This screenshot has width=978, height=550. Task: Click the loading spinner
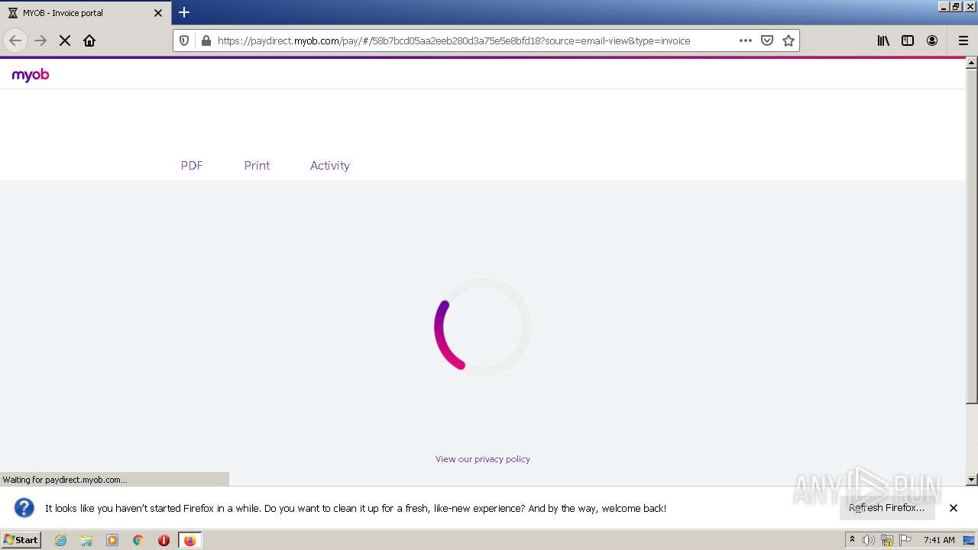click(483, 327)
